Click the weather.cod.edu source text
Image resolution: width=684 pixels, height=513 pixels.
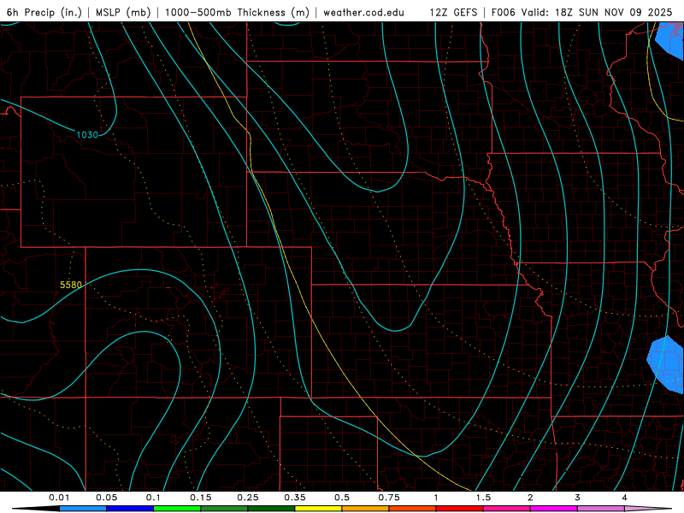(364, 12)
